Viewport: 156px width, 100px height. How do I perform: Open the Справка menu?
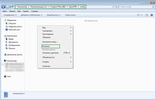pyautogui.click(x=35, y=11)
